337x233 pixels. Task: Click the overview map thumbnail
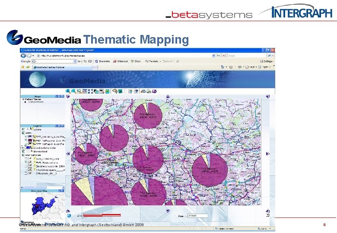tap(42, 205)
